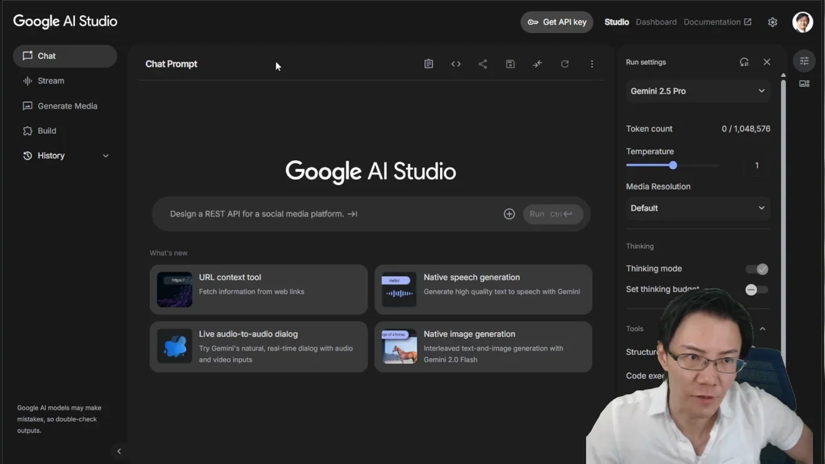Viewport: 825px width, 464px height.
Task: Click the Generate Media image icon
Action: (27, 106)
